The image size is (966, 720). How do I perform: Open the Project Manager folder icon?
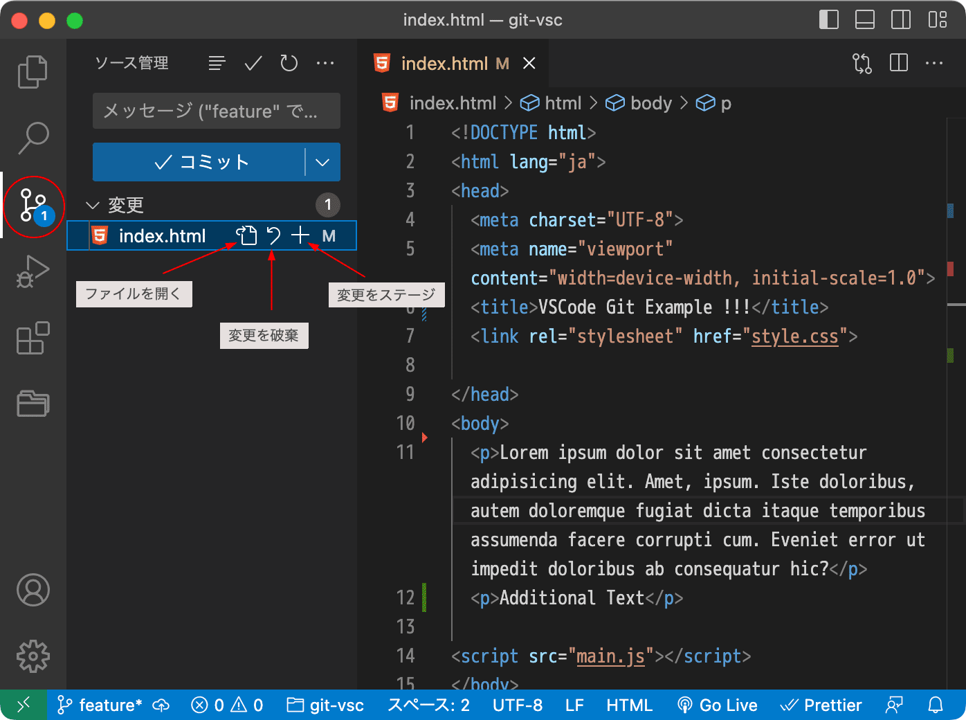[x=33, y=404]
